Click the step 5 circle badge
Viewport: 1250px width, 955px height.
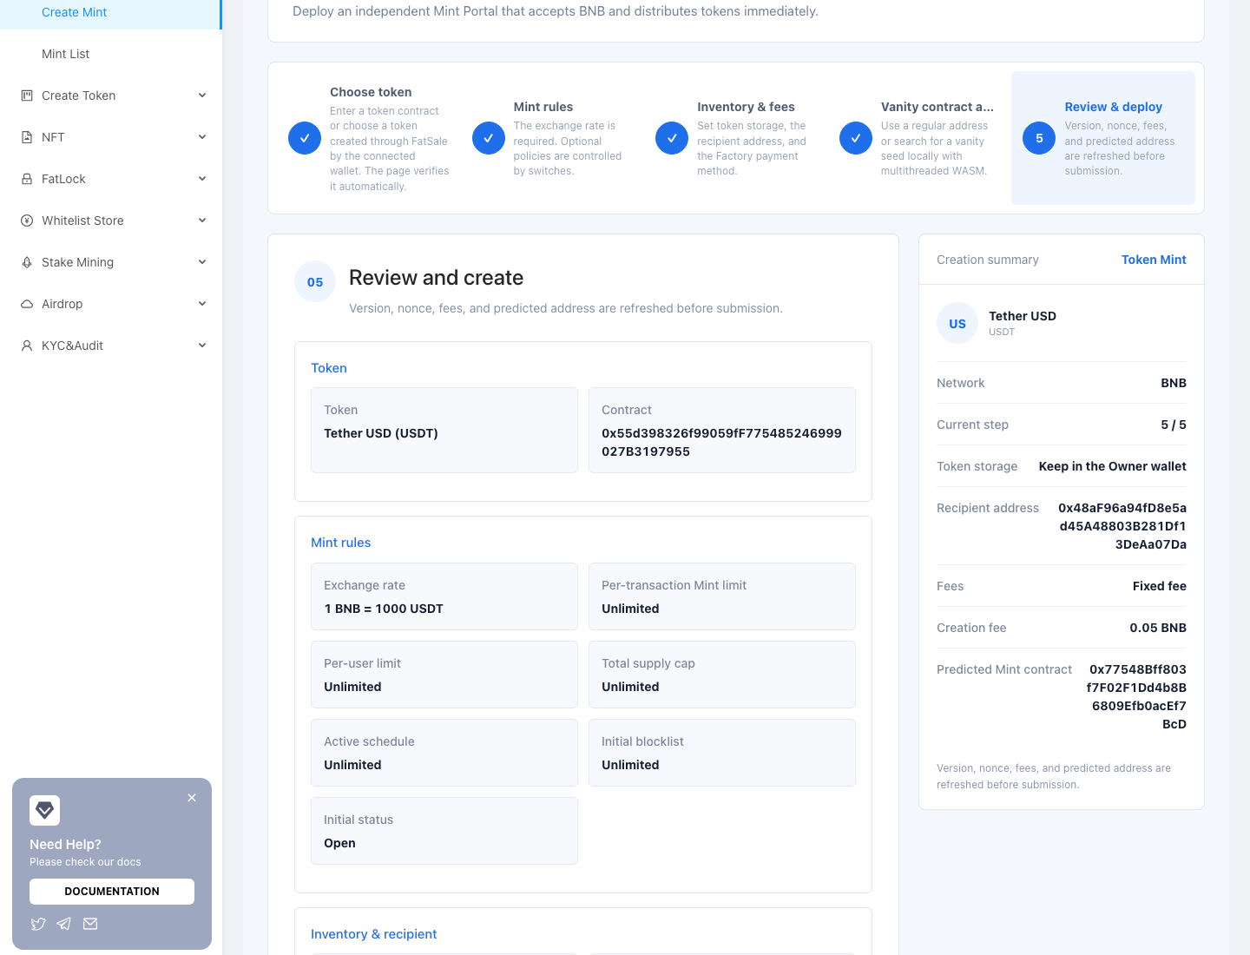tap(1039, 138)
